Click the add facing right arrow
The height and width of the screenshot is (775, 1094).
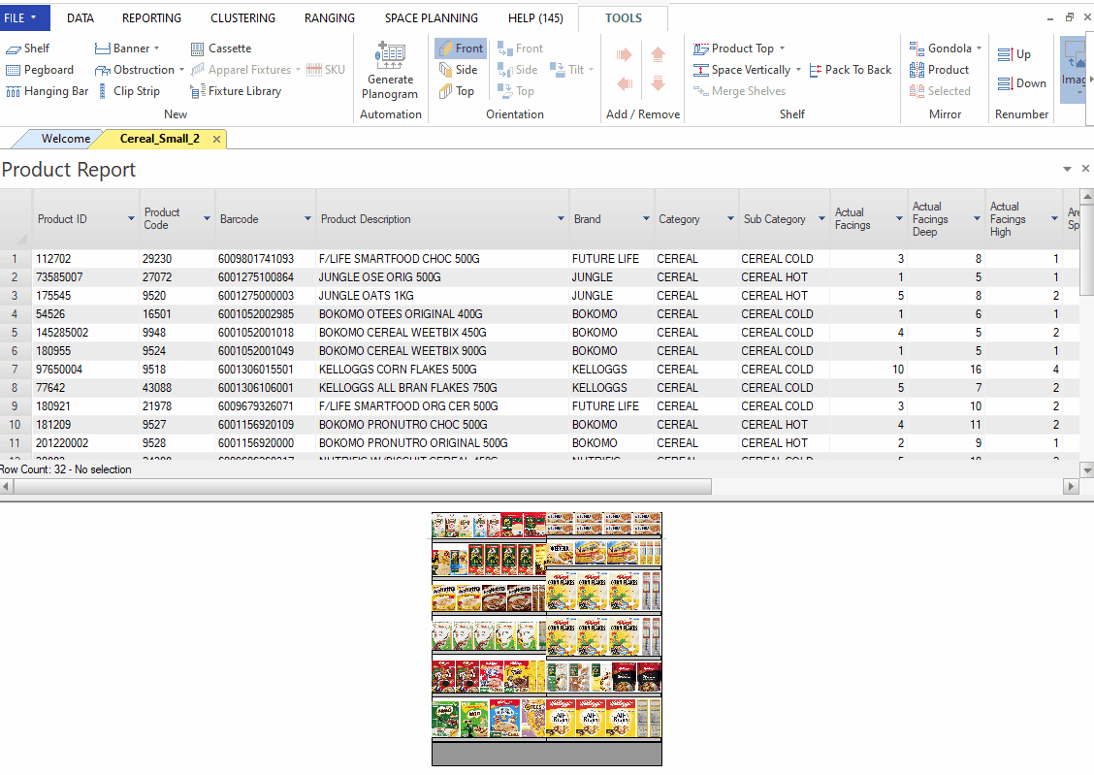[625, 54]
